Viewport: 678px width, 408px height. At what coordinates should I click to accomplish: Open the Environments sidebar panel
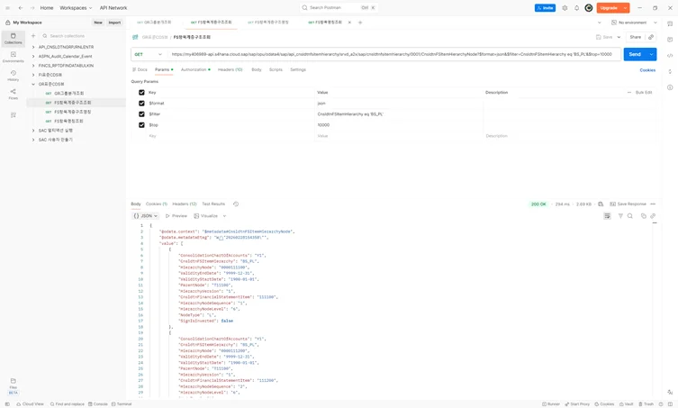click(x=13, y=57)
